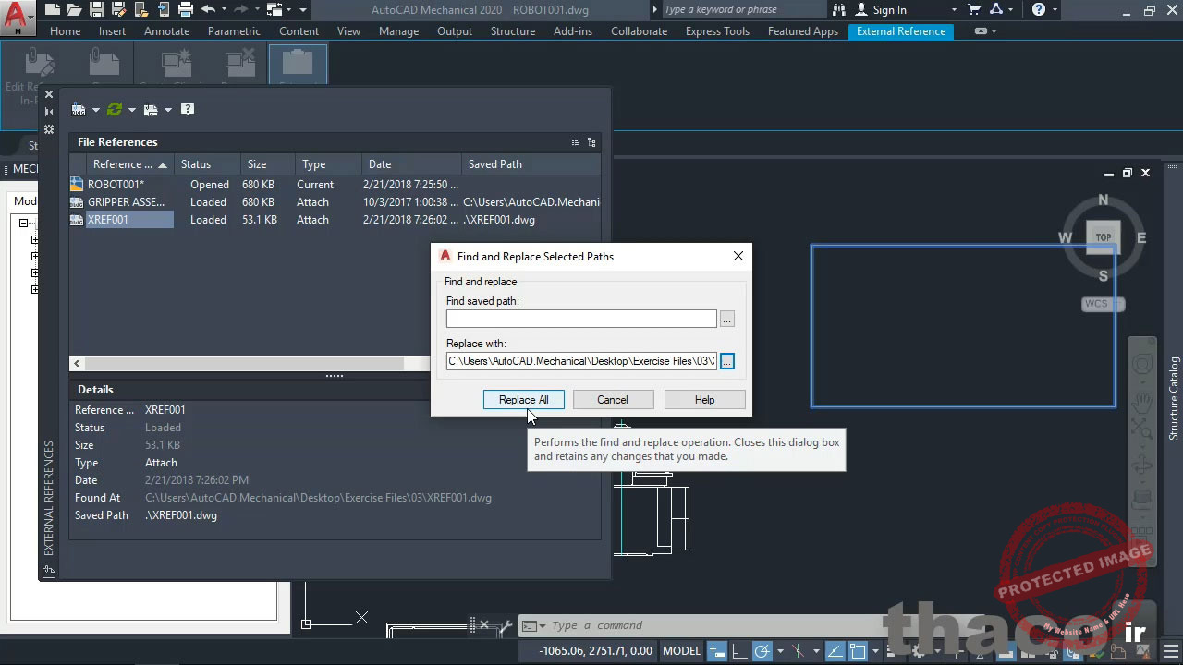Image resolution: width=1183 pixels, height=665 pixels.
Task: Create a new drawing from quick access toolbar
Action: [53, 10]
